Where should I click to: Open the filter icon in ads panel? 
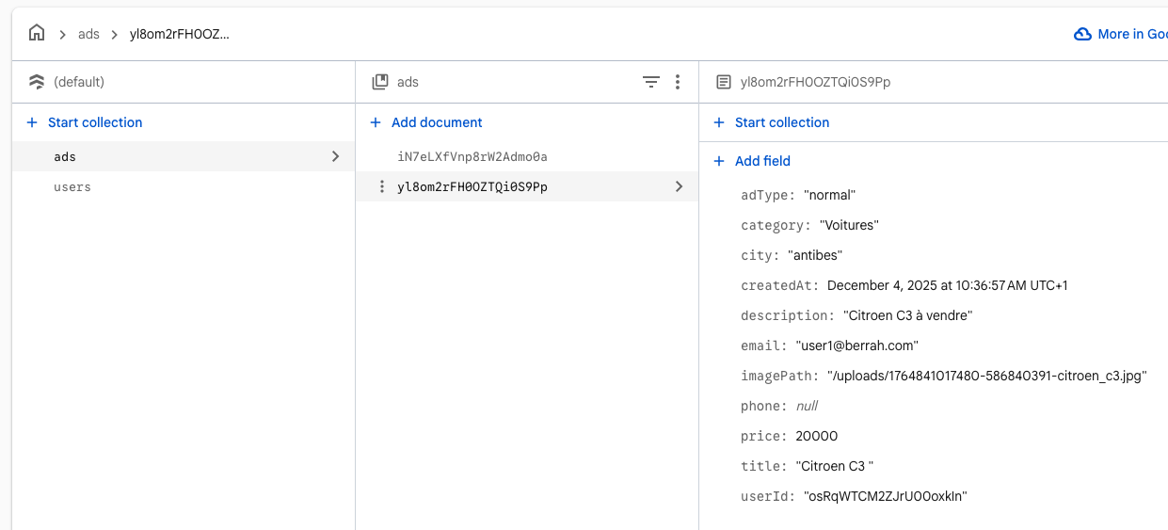650,82
